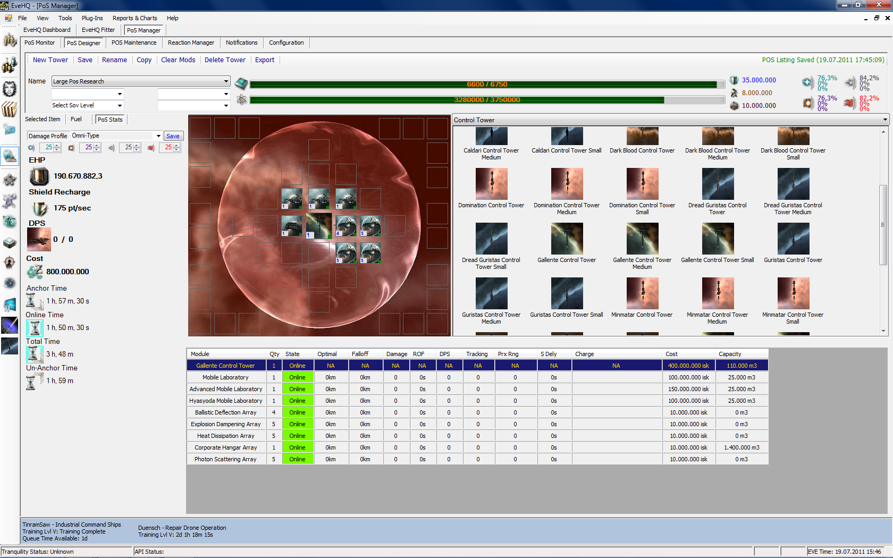This screenshot has height=558, width=893.
Task: Sort by the Capacity column header
Action: click(x=742, y=354)
